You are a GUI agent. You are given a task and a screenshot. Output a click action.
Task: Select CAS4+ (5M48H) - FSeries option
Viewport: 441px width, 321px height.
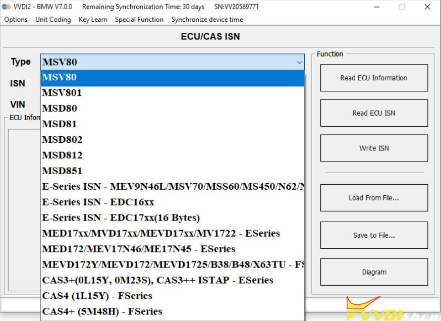tap(173, 311)
